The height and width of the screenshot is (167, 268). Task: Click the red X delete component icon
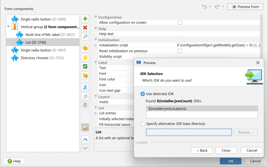pyautogui.click(x=85, y=27)
